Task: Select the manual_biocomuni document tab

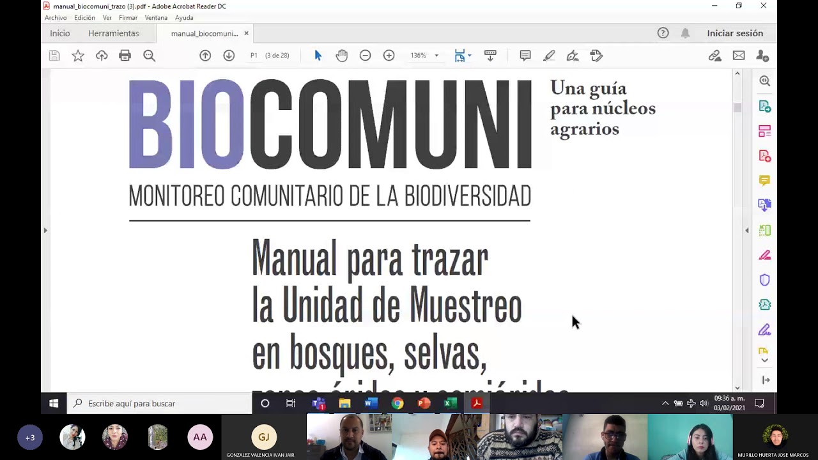Action: tap(204, 33)
